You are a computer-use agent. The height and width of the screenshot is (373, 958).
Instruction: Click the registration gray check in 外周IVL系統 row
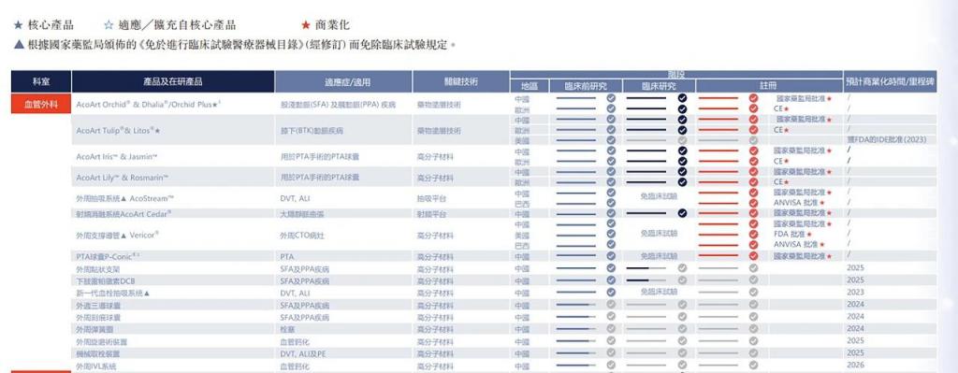753,366
